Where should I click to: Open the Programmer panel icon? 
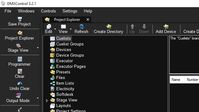(x=20, y=59)
